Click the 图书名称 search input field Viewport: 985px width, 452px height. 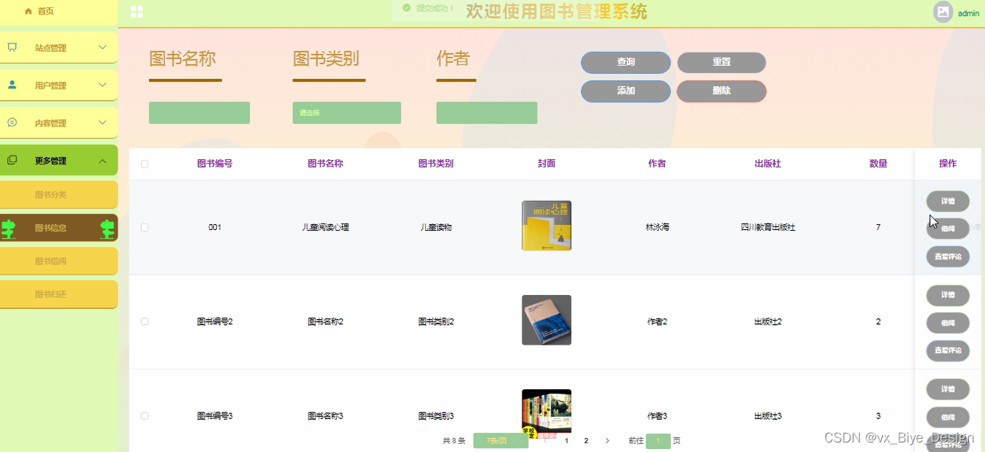pyautogui.click(x=199, y=113)
